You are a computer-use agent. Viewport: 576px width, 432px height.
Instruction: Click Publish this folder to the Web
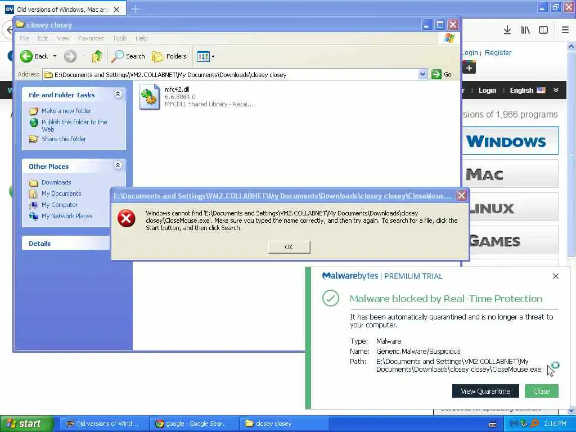point(74,125)
